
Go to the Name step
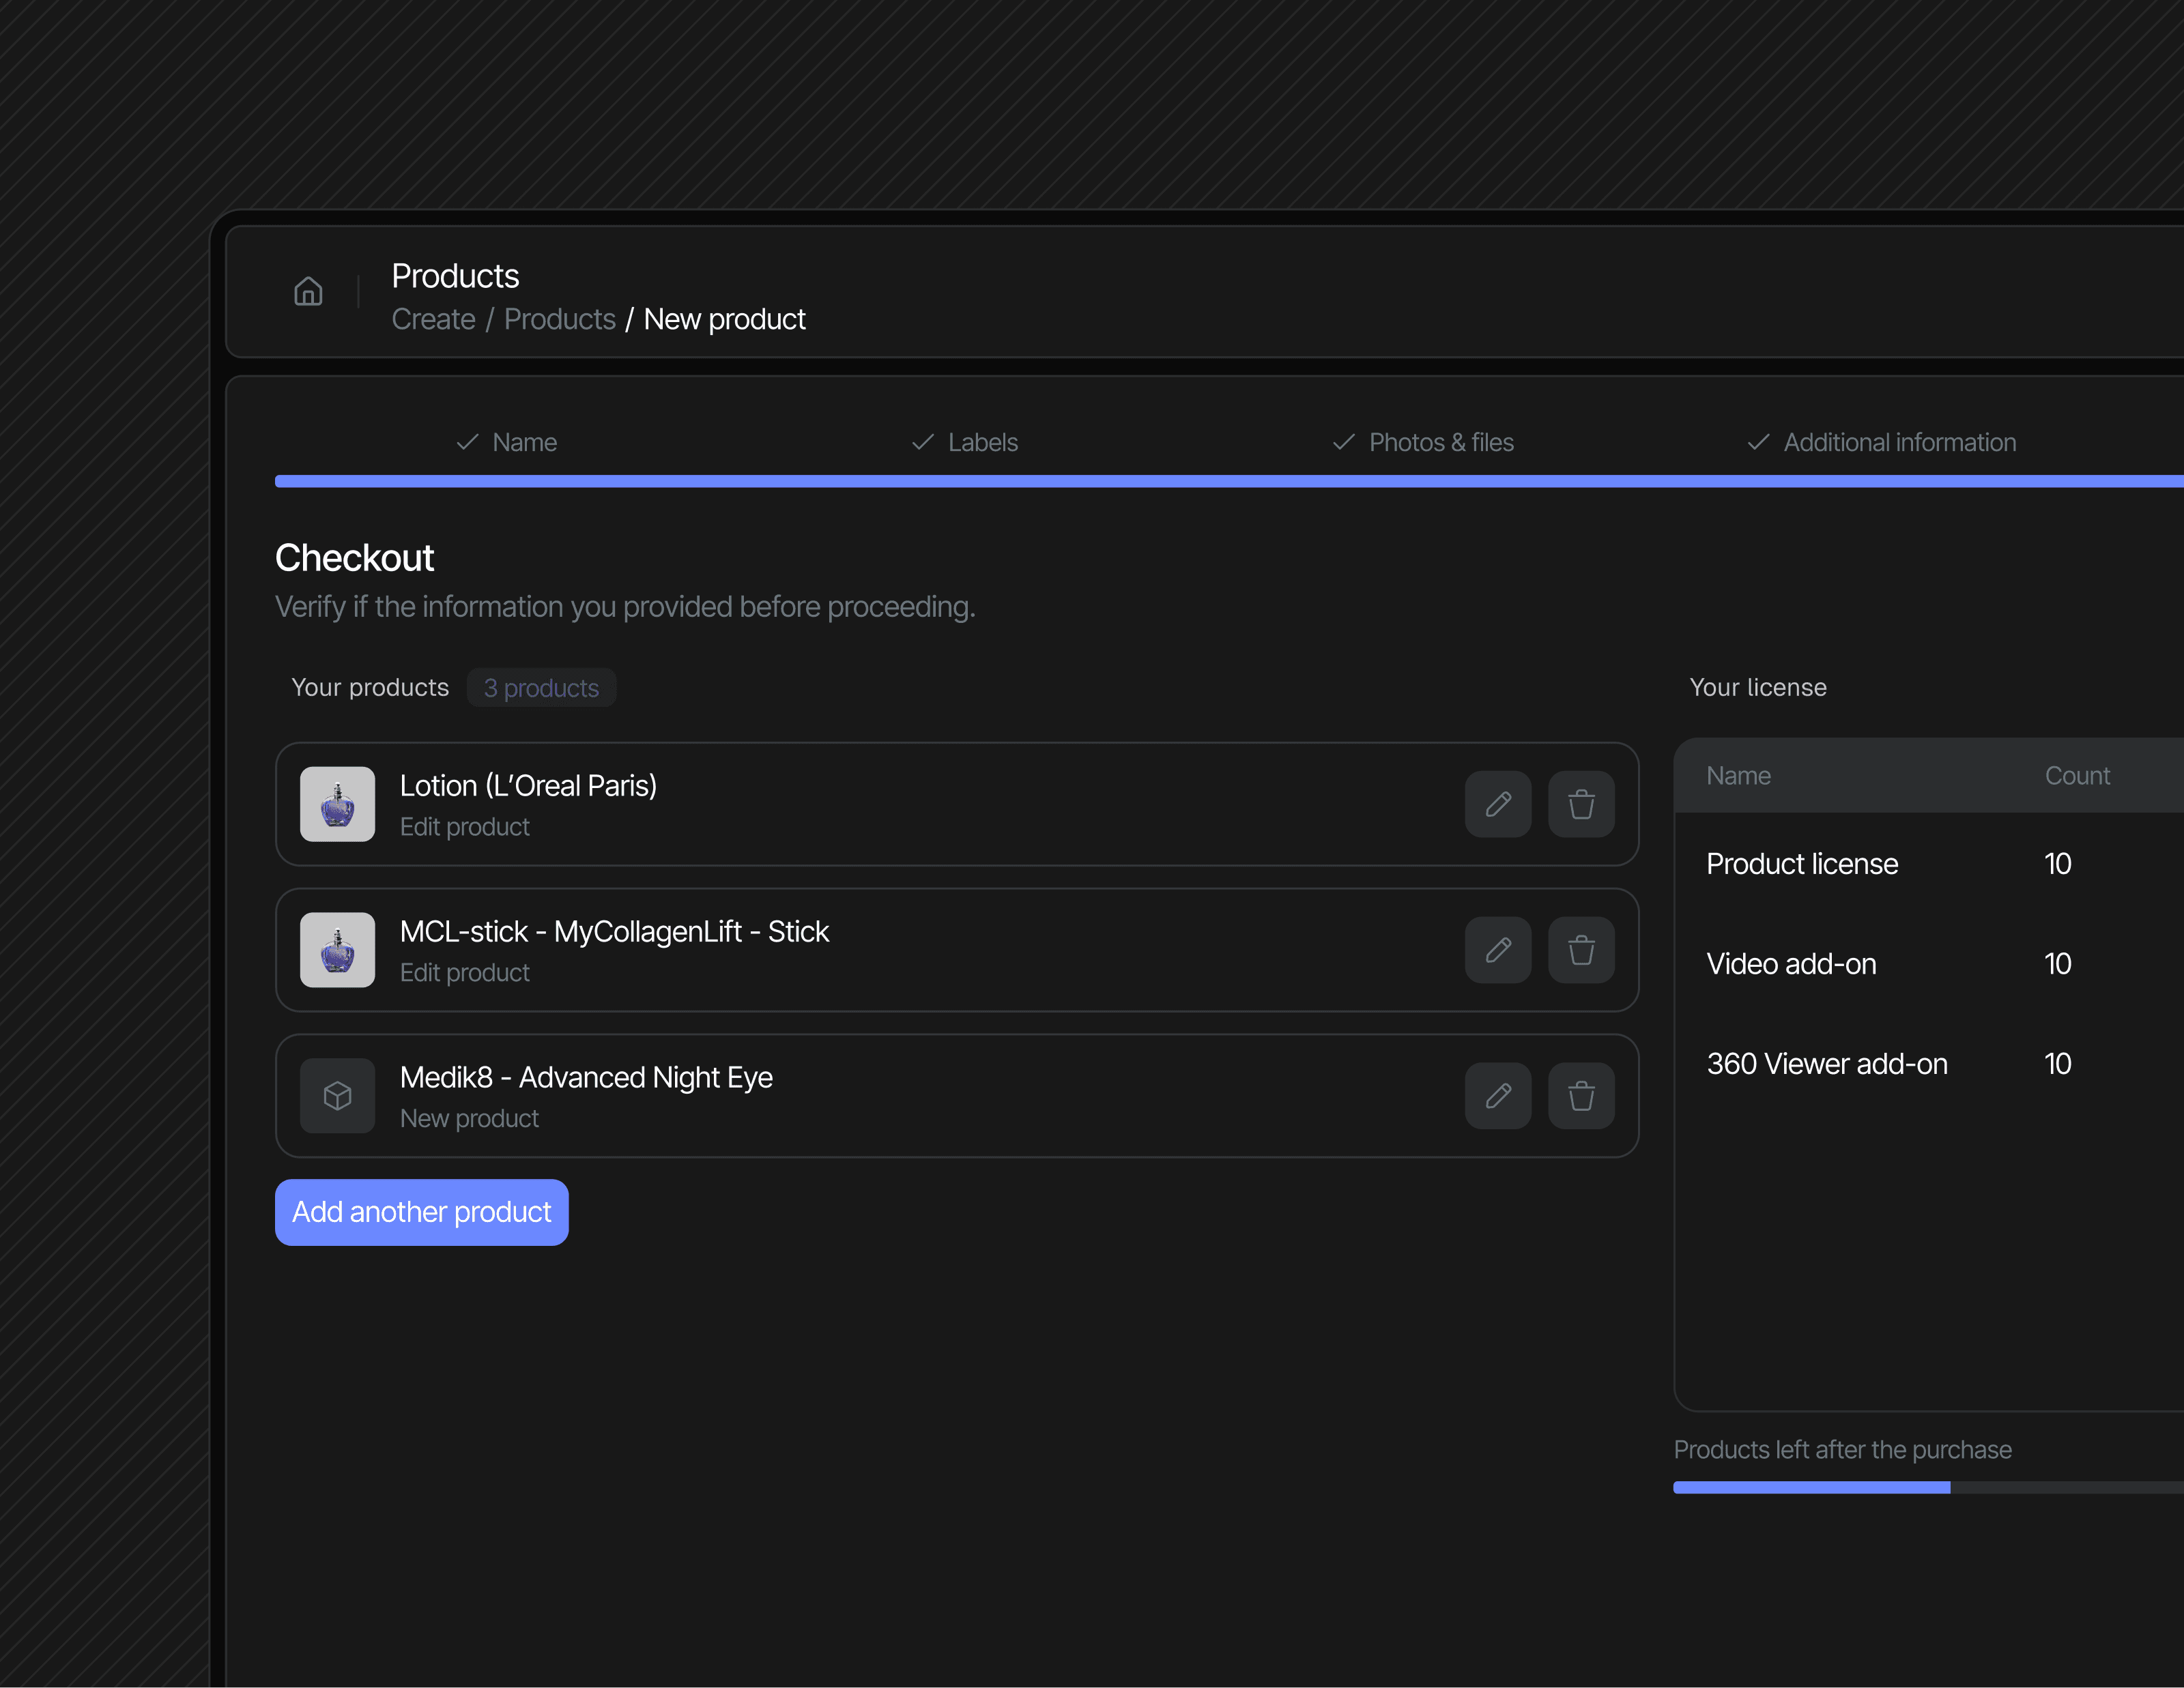tap(507, 443)
